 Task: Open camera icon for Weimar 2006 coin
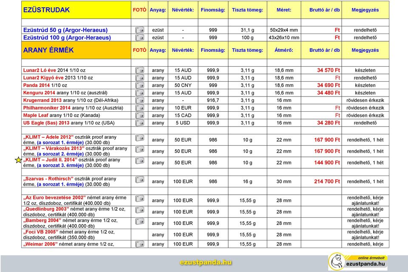(x=140, y=244)
